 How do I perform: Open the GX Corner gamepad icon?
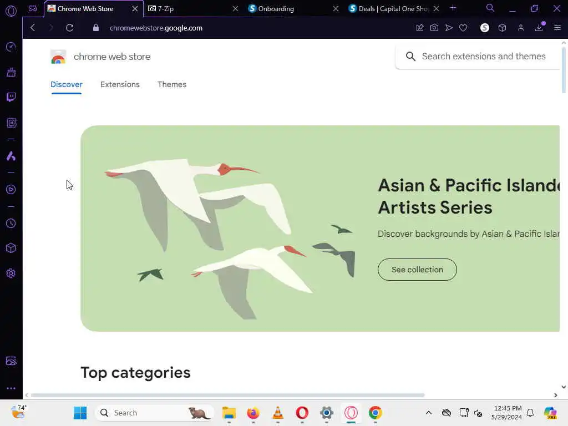33,8
